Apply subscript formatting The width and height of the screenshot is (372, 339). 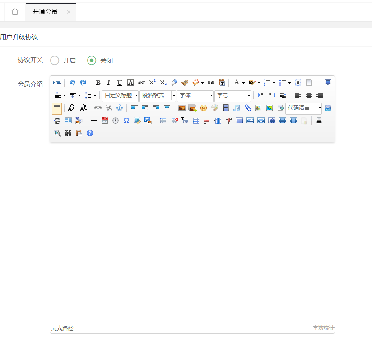click(163, 83)
